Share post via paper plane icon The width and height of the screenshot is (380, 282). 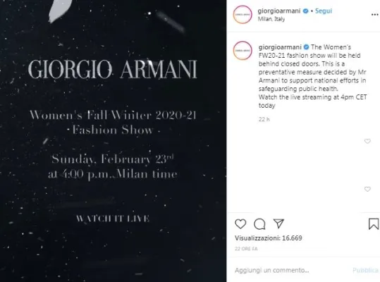click(278, 223)
